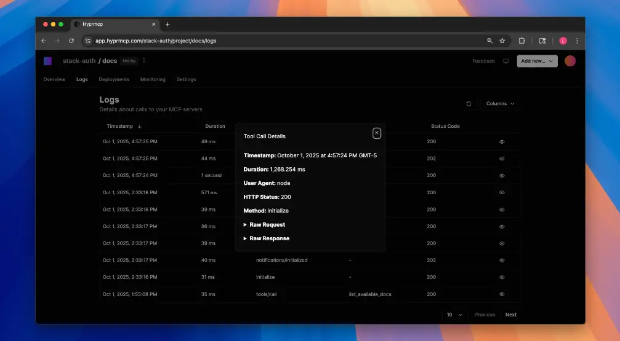The width and height of the screenshot is (620, 341).
Task: View details for the 31 ms log row
Action: coord(502,278)
